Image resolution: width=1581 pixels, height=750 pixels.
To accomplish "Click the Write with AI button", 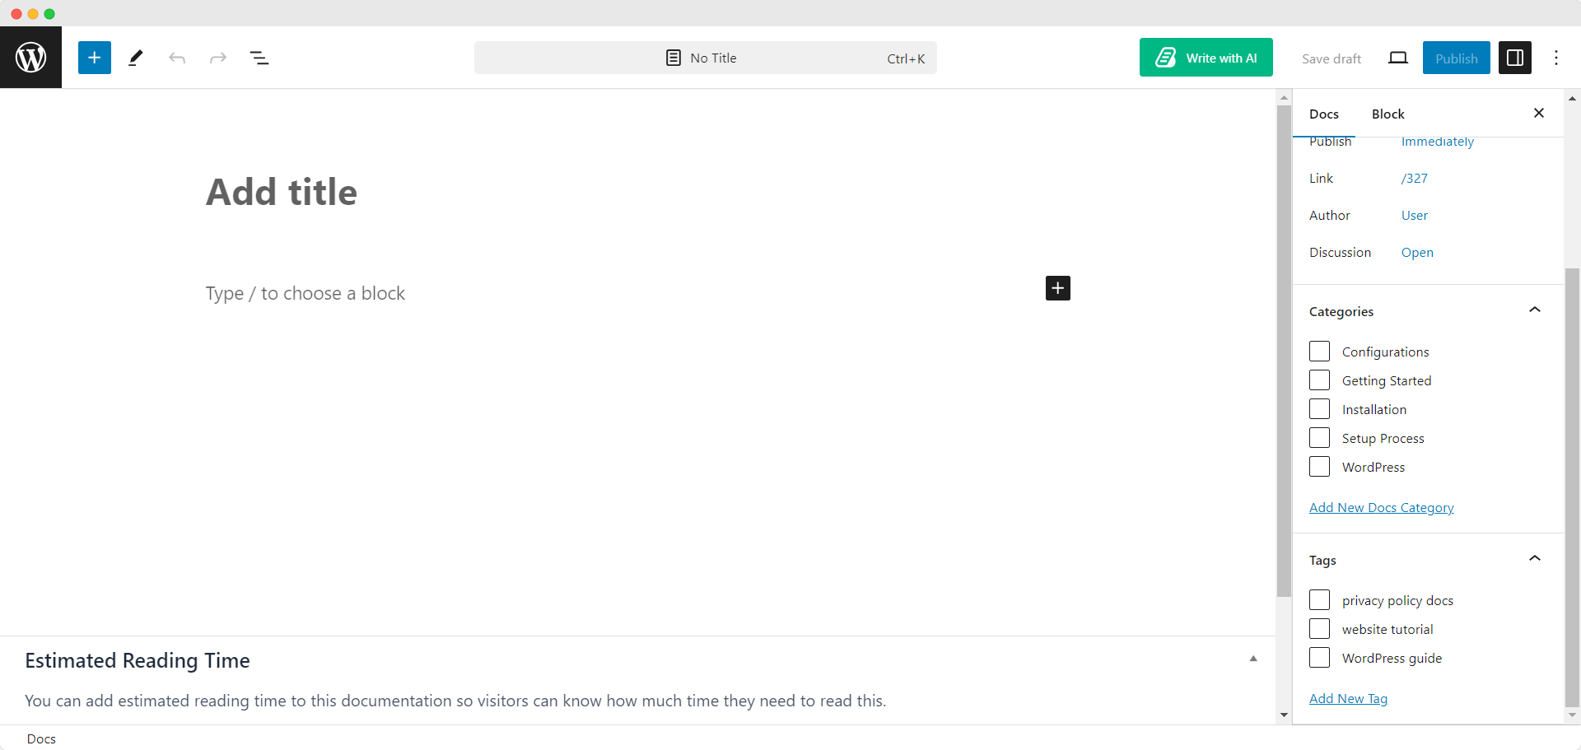I will (x=1206, y=58).
